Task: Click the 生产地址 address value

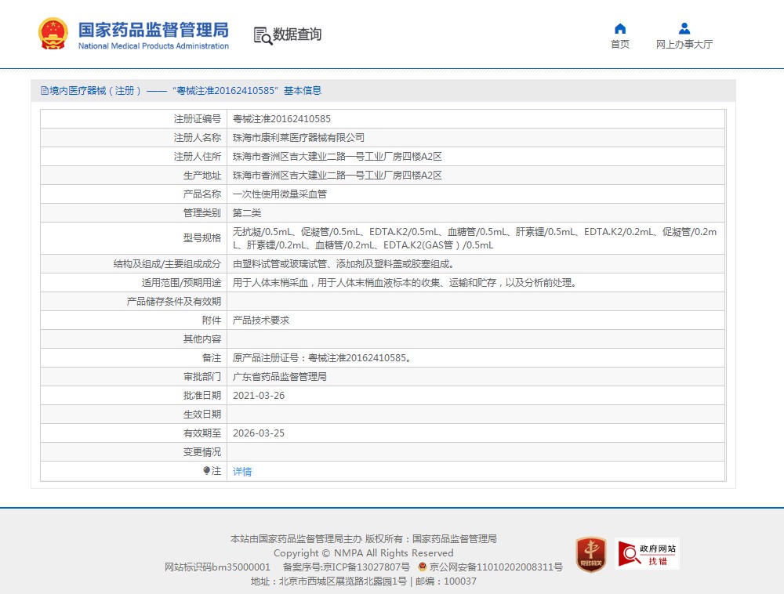Action: 337,176
